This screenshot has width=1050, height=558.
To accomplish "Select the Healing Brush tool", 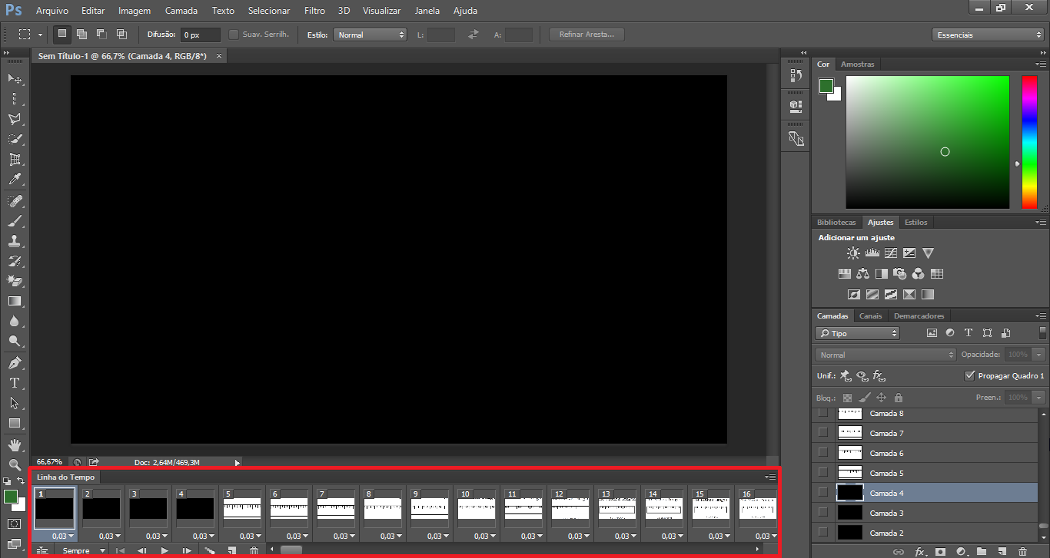I will pyautogui.click(x=15, y=201).
